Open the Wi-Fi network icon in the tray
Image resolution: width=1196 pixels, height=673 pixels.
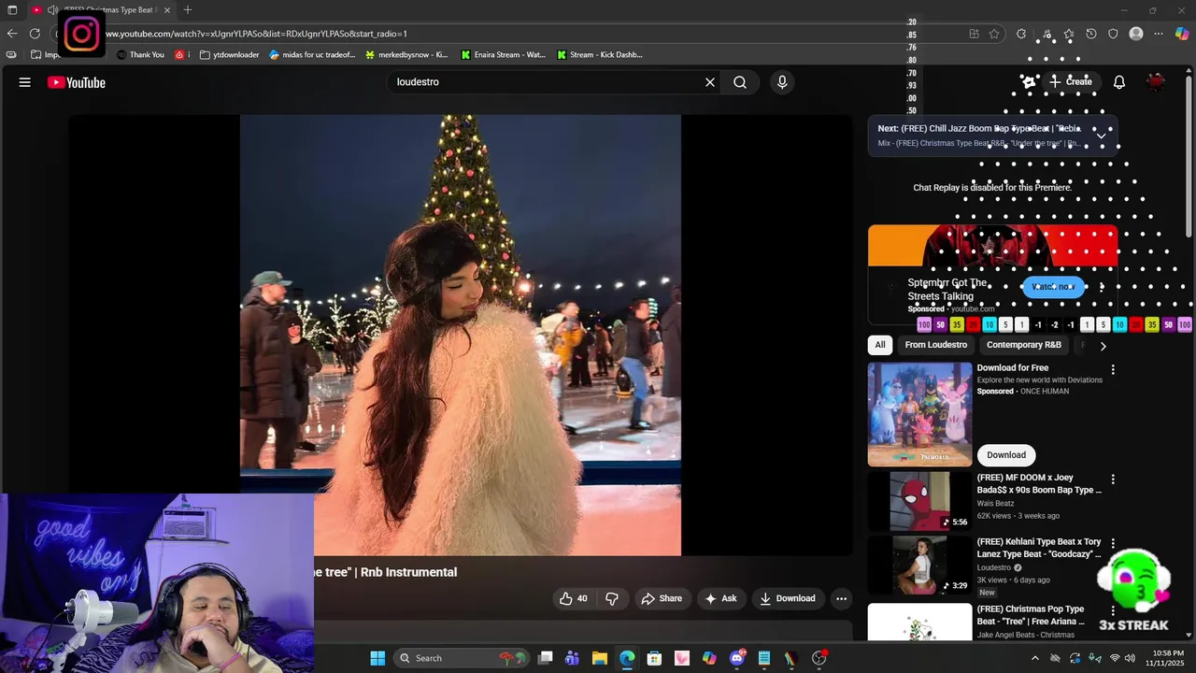1115,658
